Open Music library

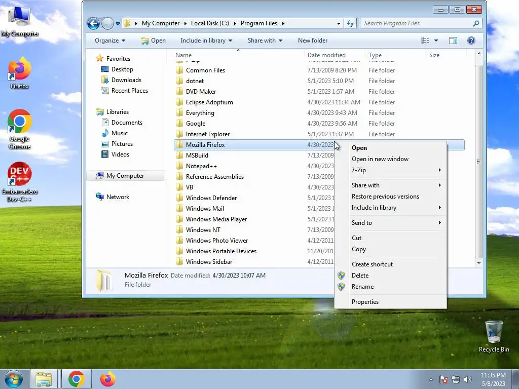115,133
